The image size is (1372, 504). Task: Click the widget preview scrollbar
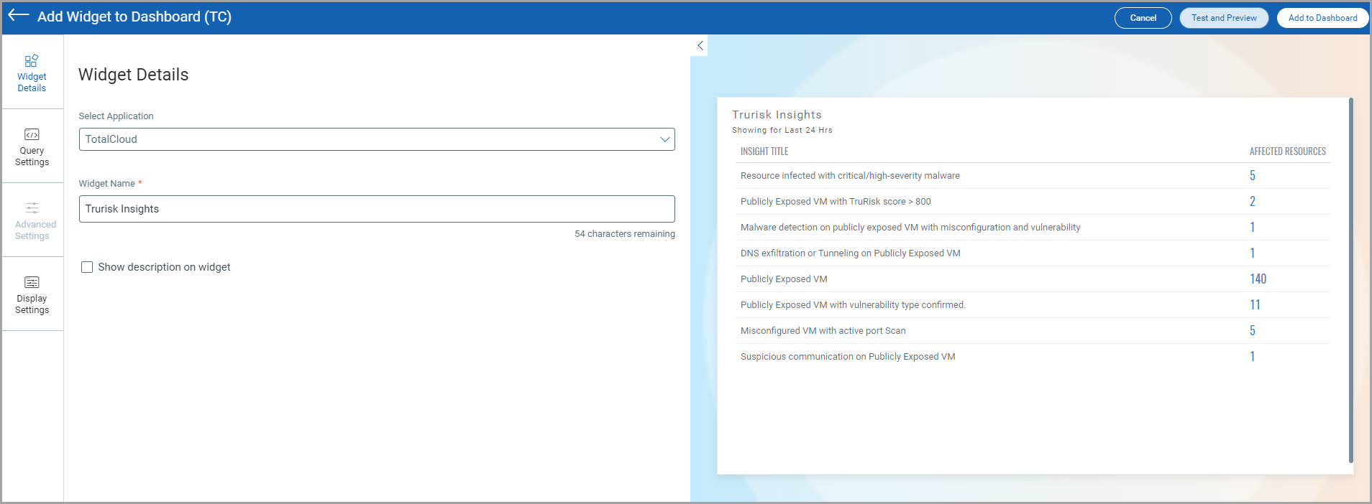pos(1350,280)
